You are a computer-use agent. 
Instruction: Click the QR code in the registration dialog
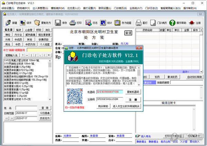tap(75, 96)
